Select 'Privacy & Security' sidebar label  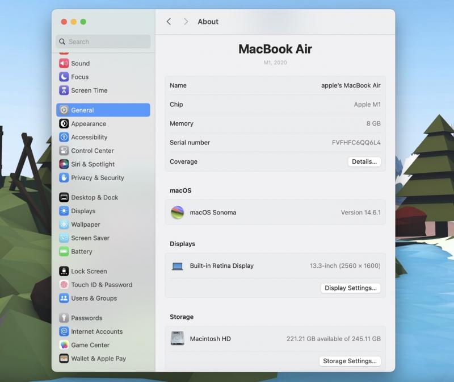click(98, 177)
